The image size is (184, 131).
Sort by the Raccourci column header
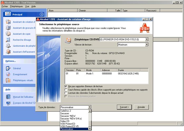(153, 11)
